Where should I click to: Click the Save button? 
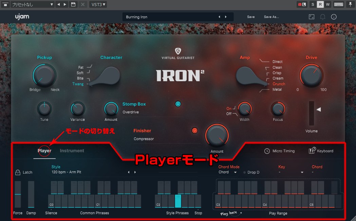coord(251,17)
